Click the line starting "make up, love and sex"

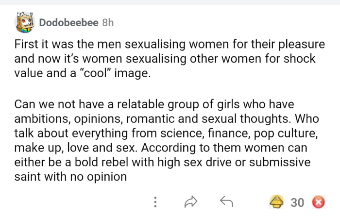click(165, 149)
